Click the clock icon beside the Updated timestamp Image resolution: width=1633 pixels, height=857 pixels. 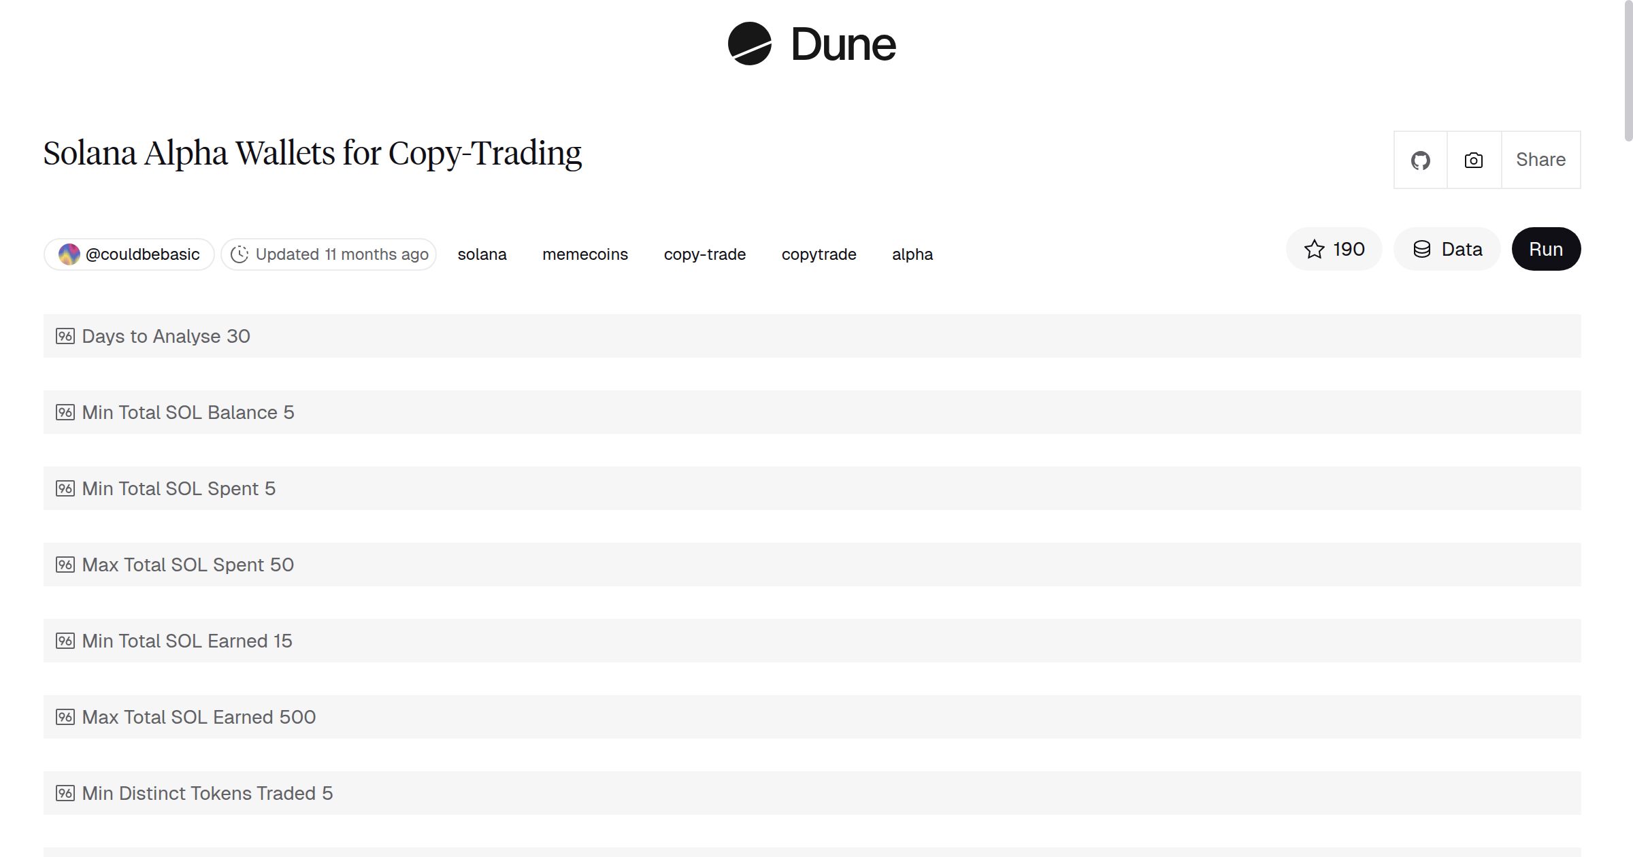click(242, 254)
